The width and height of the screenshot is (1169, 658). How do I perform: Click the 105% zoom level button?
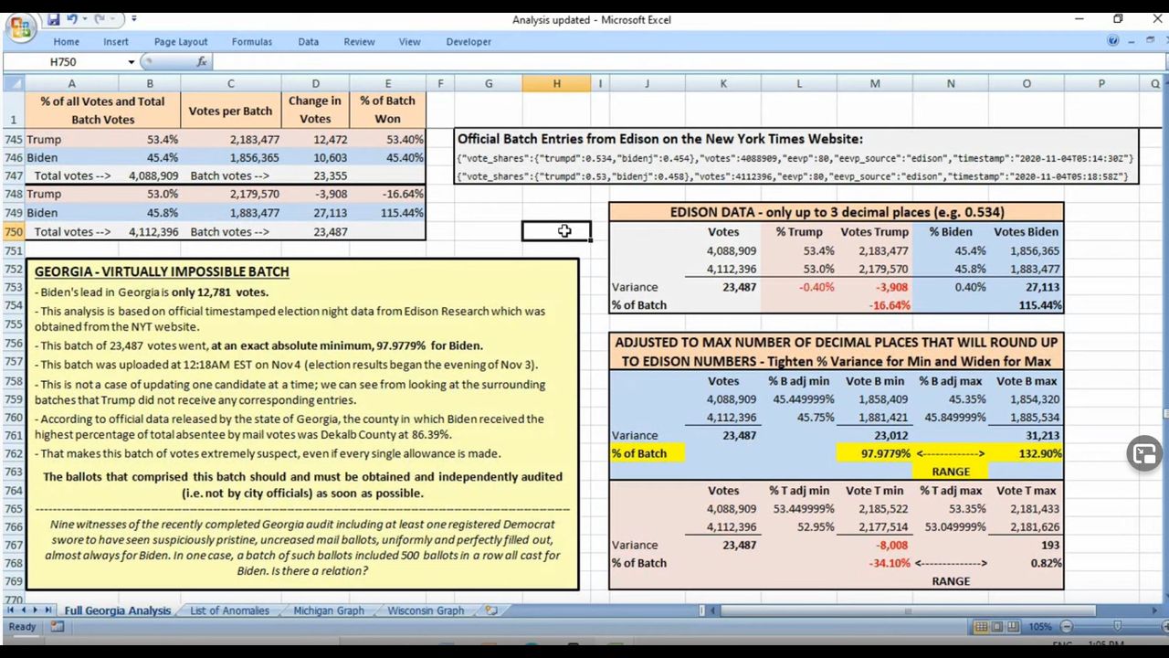click(x=1040, y=627)
